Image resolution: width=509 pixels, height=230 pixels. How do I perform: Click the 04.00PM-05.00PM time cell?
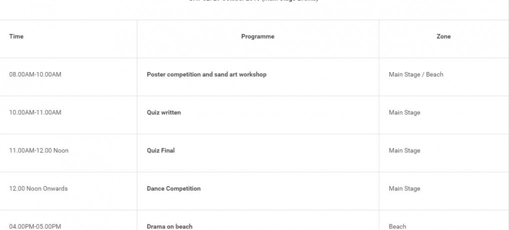pyautogui.click(x=35, y=226)
